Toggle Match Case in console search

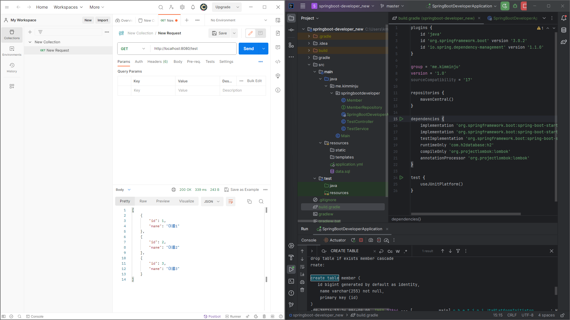[390, 251]
